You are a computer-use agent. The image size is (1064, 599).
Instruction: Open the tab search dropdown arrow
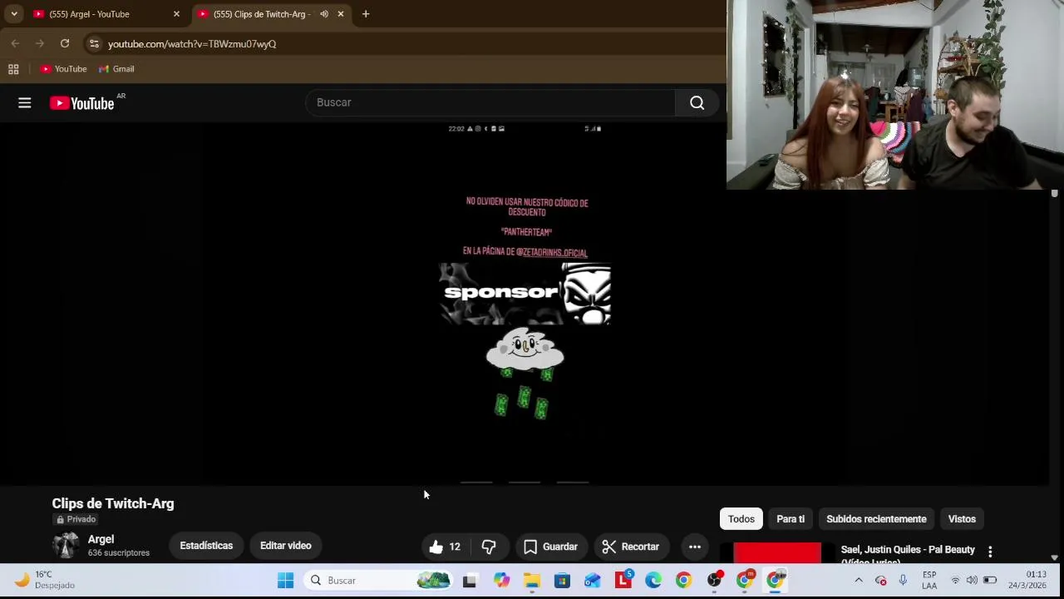[x=14, y=14]
